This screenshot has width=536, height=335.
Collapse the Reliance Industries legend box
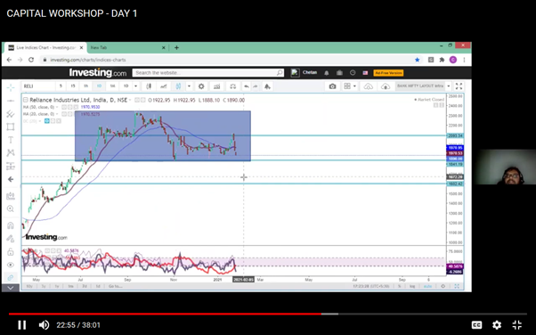(25, 100)
